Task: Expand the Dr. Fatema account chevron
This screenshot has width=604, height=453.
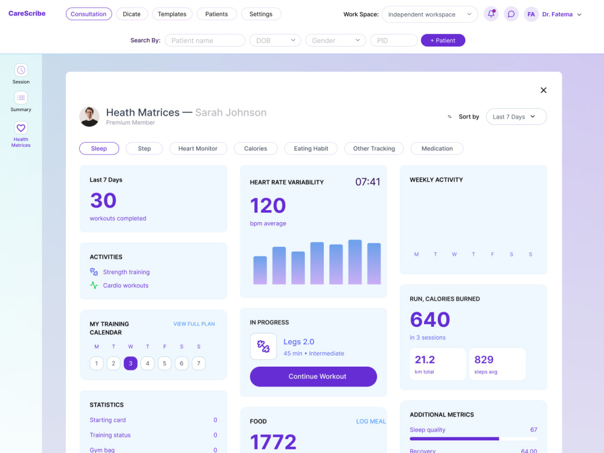Action: [x=579, y=14]
